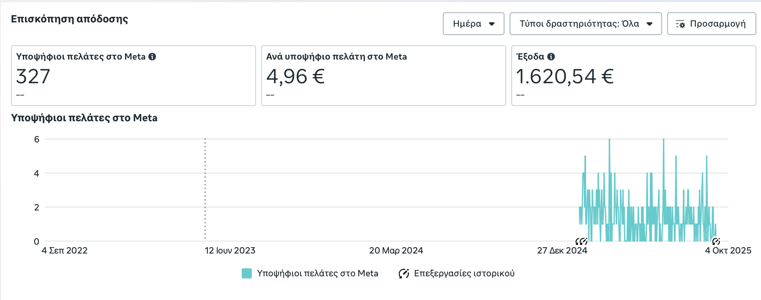Image resolution: width=761 pixels, height=300 pixels.
Task: Open the Ημέρα time granularity dropdown
Action: [473, 24]
